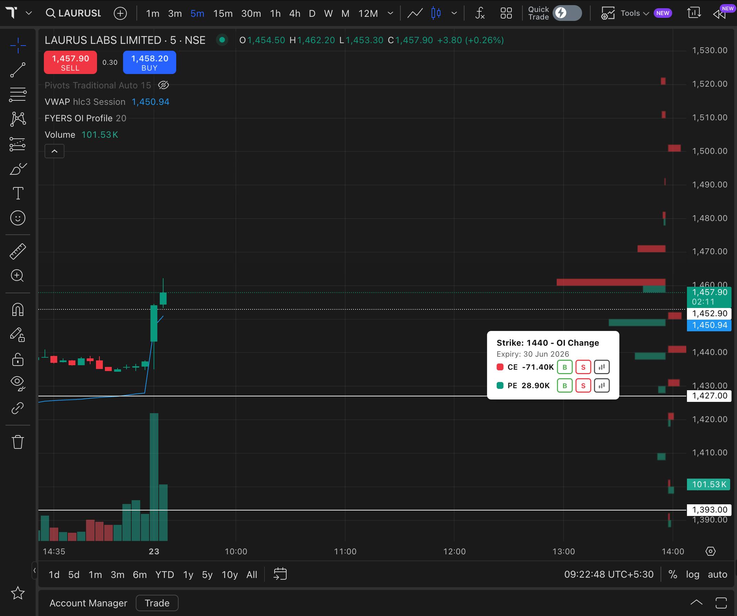Select the crosshair cursor tool
The width and height of the screenshot is (737, 616).
(18, 45)
